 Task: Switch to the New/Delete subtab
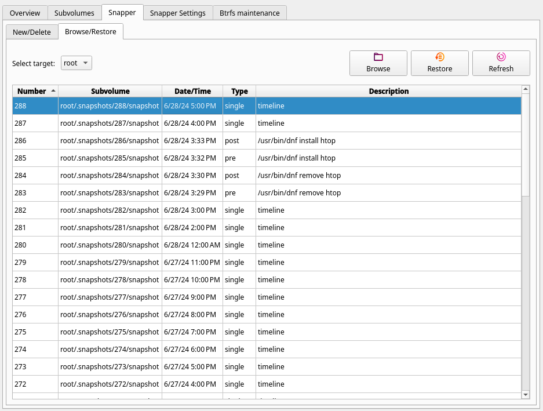pos(32,32)
